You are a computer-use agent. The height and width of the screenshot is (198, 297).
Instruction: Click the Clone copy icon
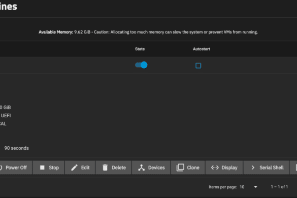(x=180, y=168)
